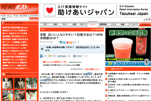Open the 芸能 navigation tab

point(74,24)
